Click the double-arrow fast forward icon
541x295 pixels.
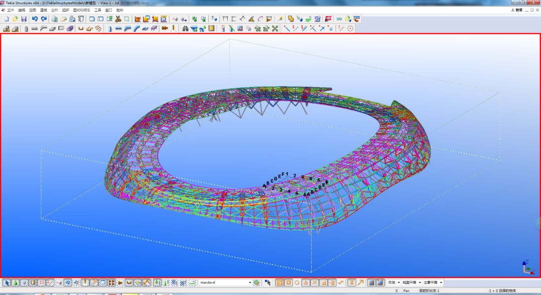pyautogui.click(x=339, y=19)
